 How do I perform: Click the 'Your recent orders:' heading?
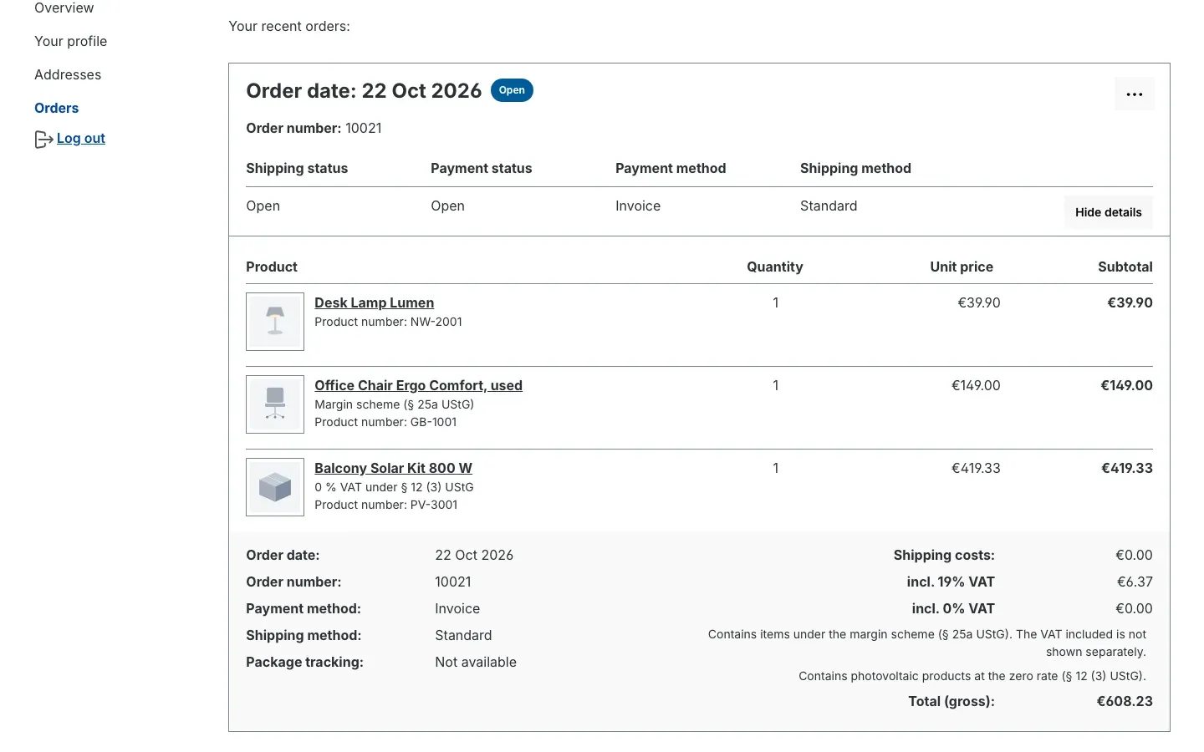(289, 27)
